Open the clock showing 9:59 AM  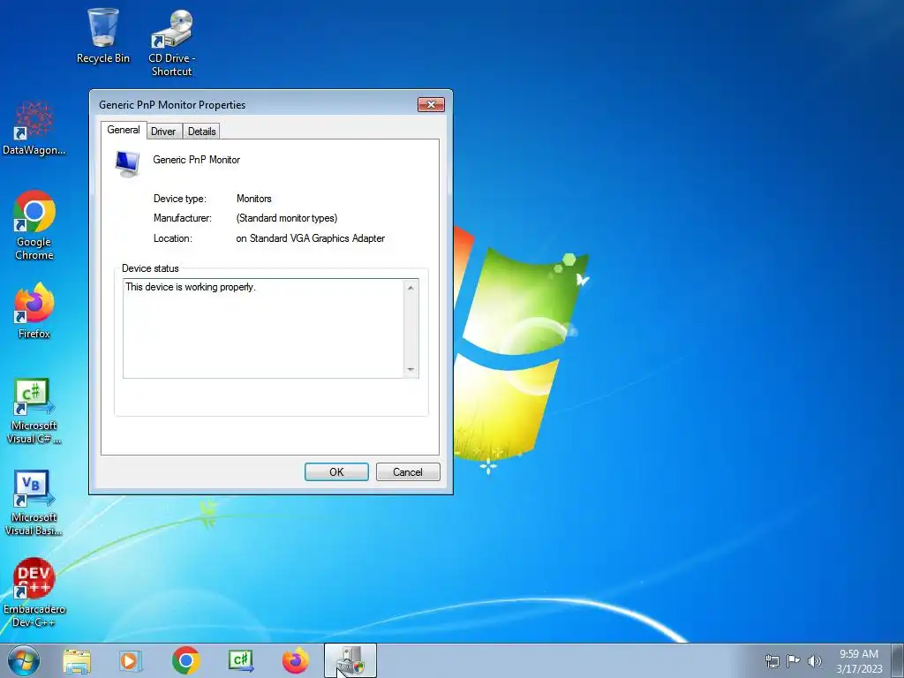859,661
